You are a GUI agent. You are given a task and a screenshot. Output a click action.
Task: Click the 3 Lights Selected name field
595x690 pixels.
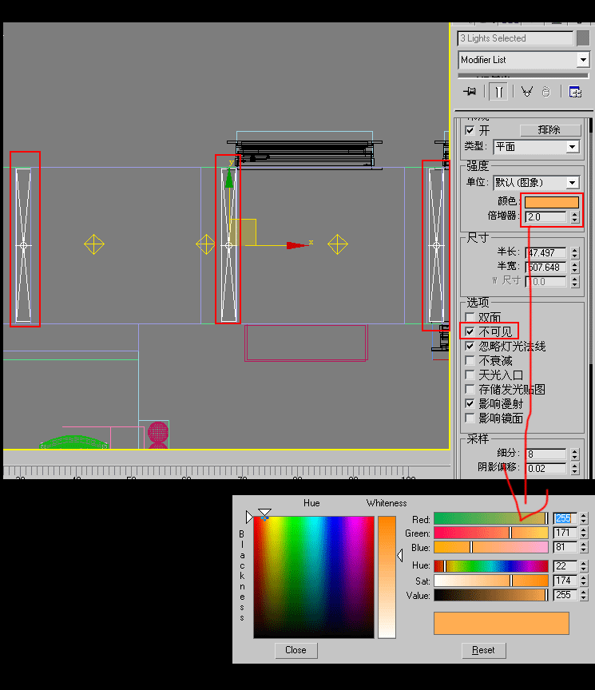515,38
